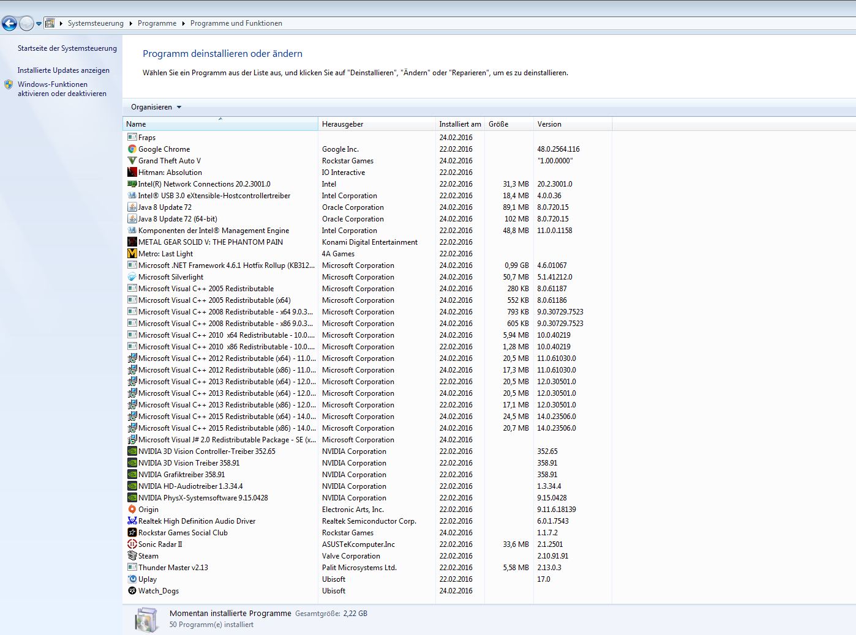Viewport: 856px width, 635px height.
Task: Sort by the Name column header
Action: coord(220,124)
